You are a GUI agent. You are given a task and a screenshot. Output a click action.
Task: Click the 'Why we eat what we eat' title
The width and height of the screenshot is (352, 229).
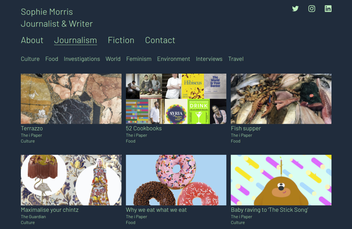pos(156,210)
